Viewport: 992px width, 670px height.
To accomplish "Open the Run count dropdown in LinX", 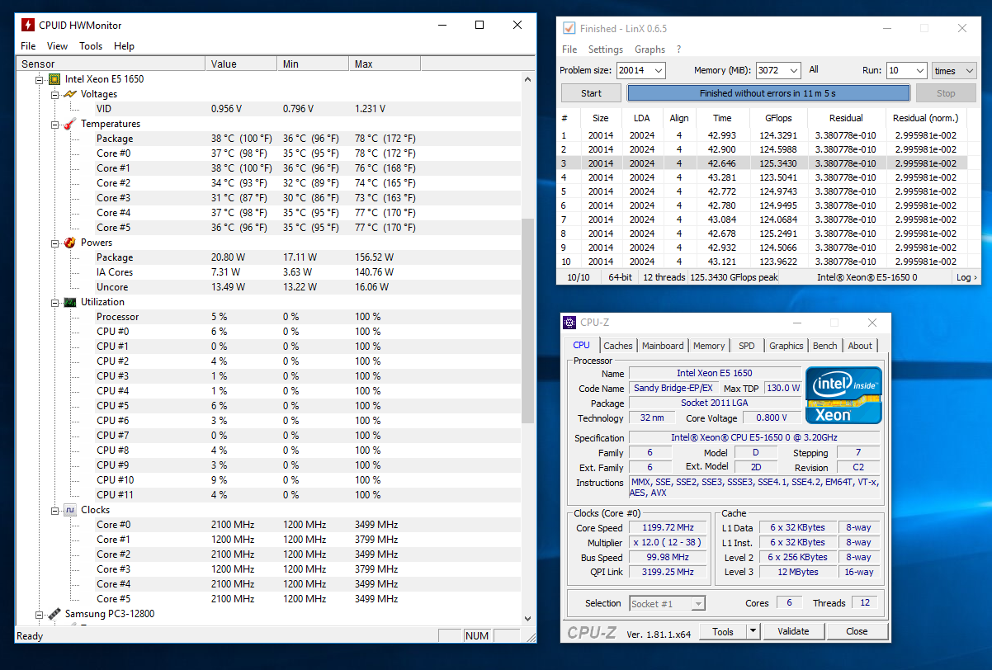I will click(919, 71).
